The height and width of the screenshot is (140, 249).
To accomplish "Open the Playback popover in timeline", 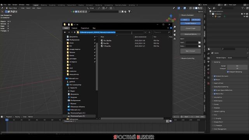I will pos(10,117).
